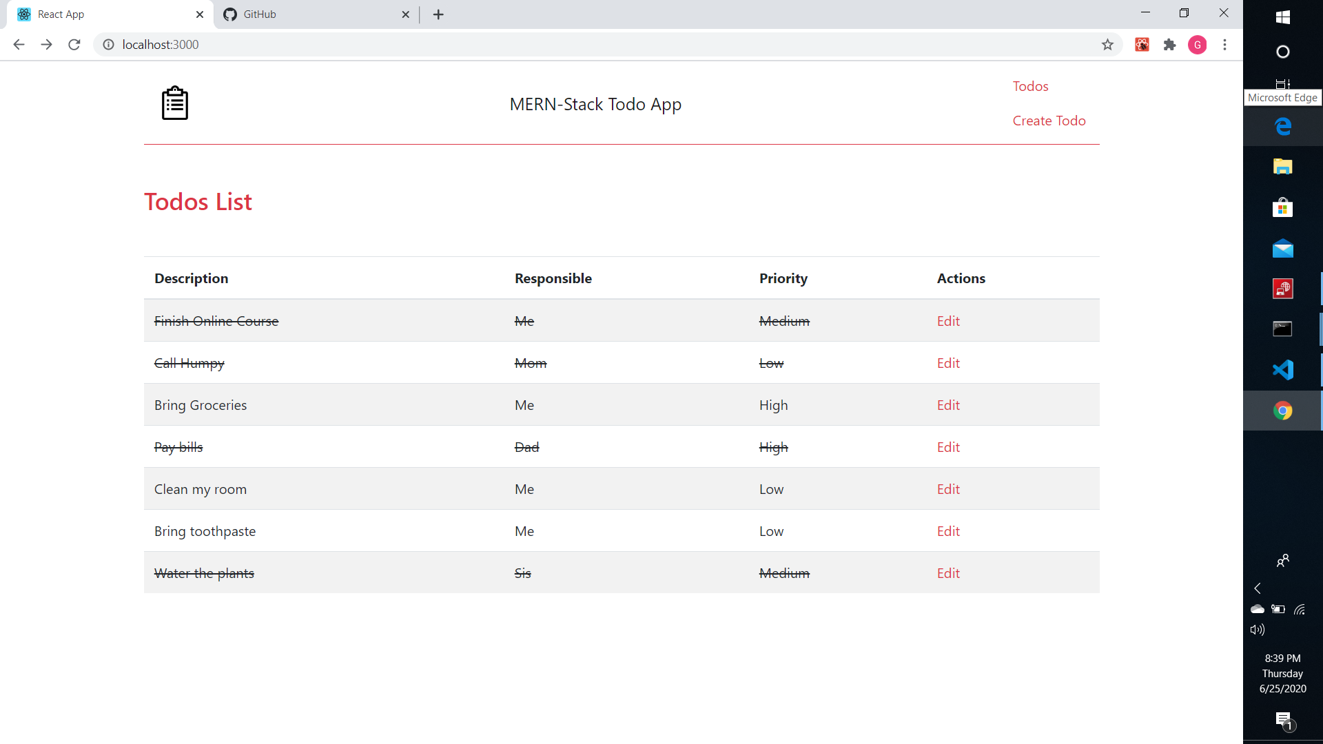
Task: Open Microsoft Edge in taskbar
Action: [x=1282, y=127]
